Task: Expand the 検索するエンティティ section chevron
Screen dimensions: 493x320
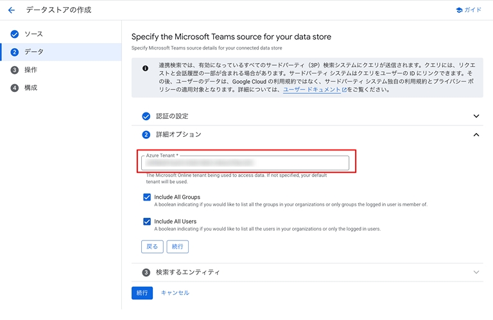Action: coord(476,272)
